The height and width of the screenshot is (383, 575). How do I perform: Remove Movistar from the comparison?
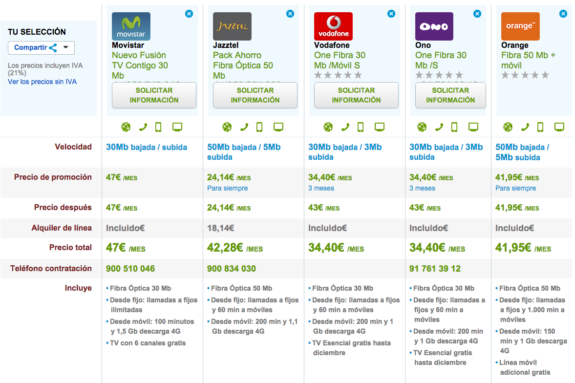coord(189,14)
